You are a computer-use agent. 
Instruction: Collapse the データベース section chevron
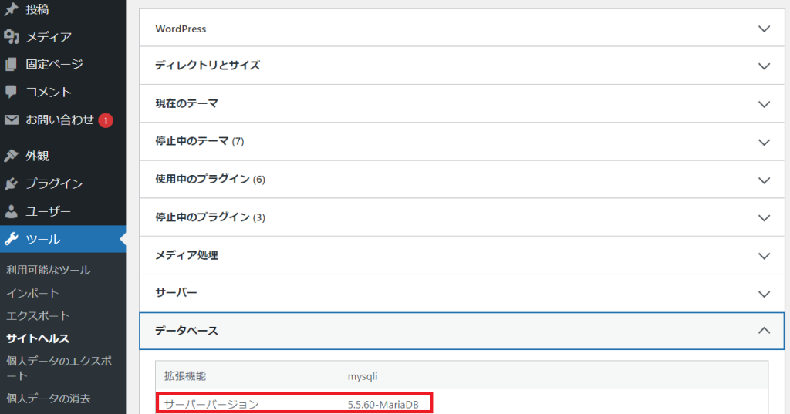765,331
